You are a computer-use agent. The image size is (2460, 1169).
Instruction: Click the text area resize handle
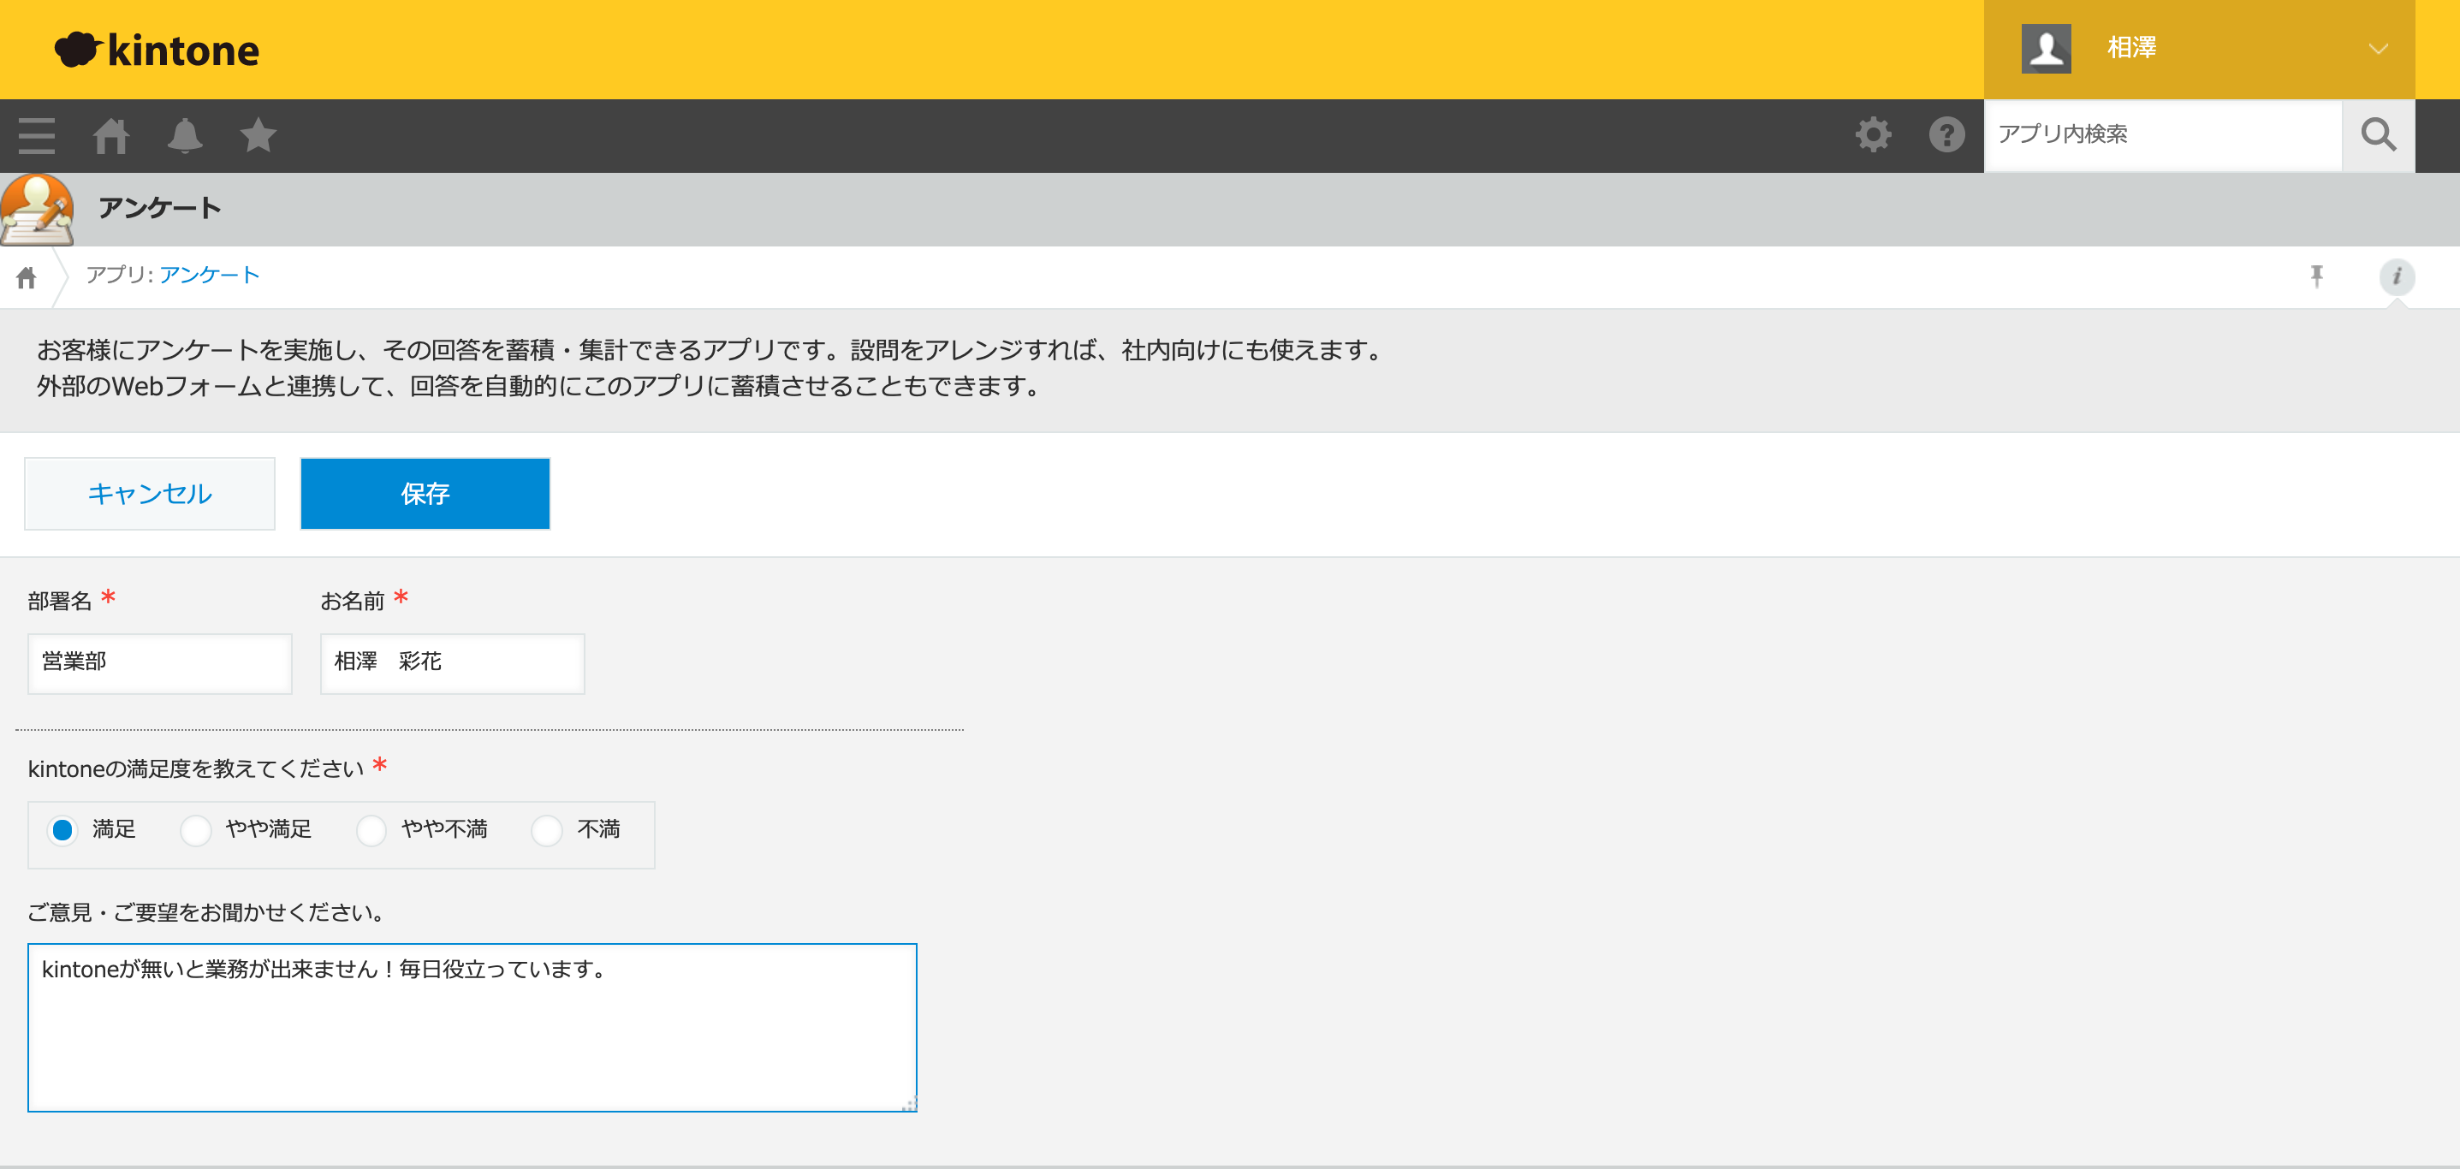coord(908,1103)
